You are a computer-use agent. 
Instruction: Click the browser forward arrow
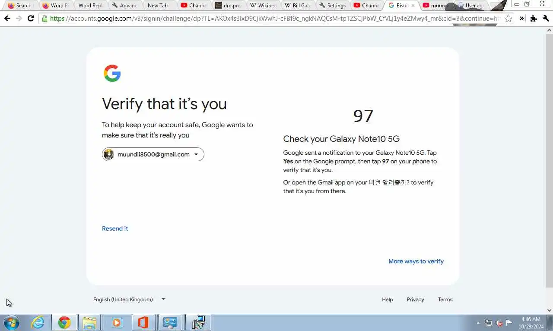19,19
